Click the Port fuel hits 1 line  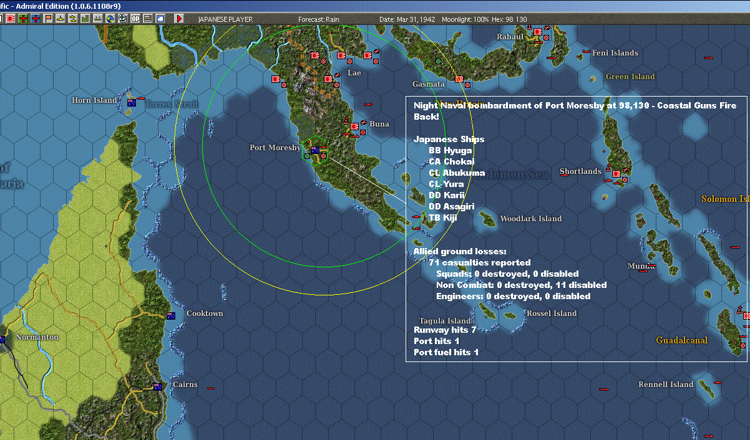click(x=446, y=352)
